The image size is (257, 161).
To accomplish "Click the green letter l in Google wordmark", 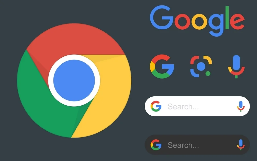I will [x=227, y=18].
